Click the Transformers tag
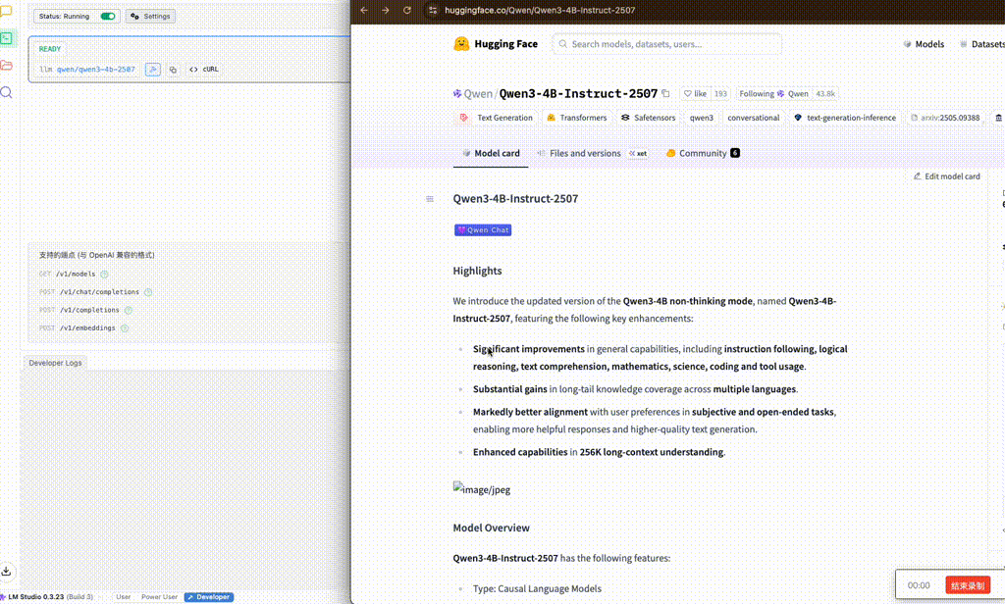The image size is (1005, 604). pos(576,118)
